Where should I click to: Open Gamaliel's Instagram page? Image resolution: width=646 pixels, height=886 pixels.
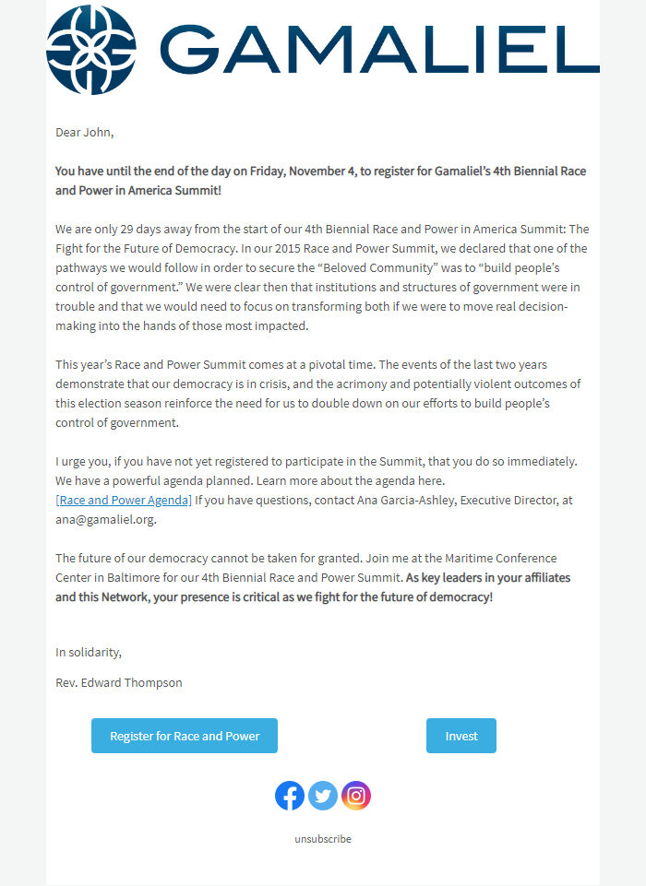pos(356,795)
